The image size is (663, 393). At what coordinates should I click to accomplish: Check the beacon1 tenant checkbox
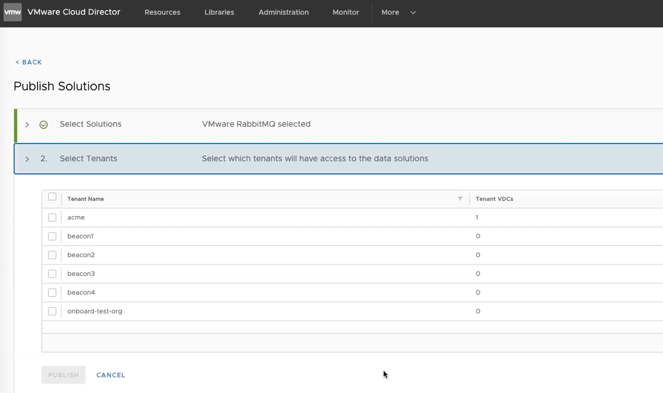52,236
